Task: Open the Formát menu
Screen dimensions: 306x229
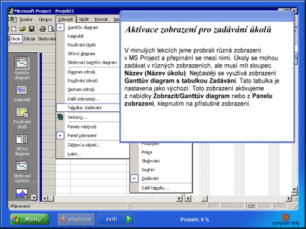Action: 101,20
